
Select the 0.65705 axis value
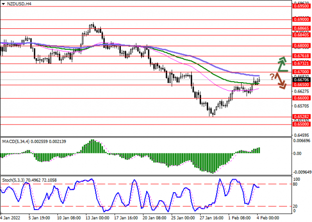302,106
